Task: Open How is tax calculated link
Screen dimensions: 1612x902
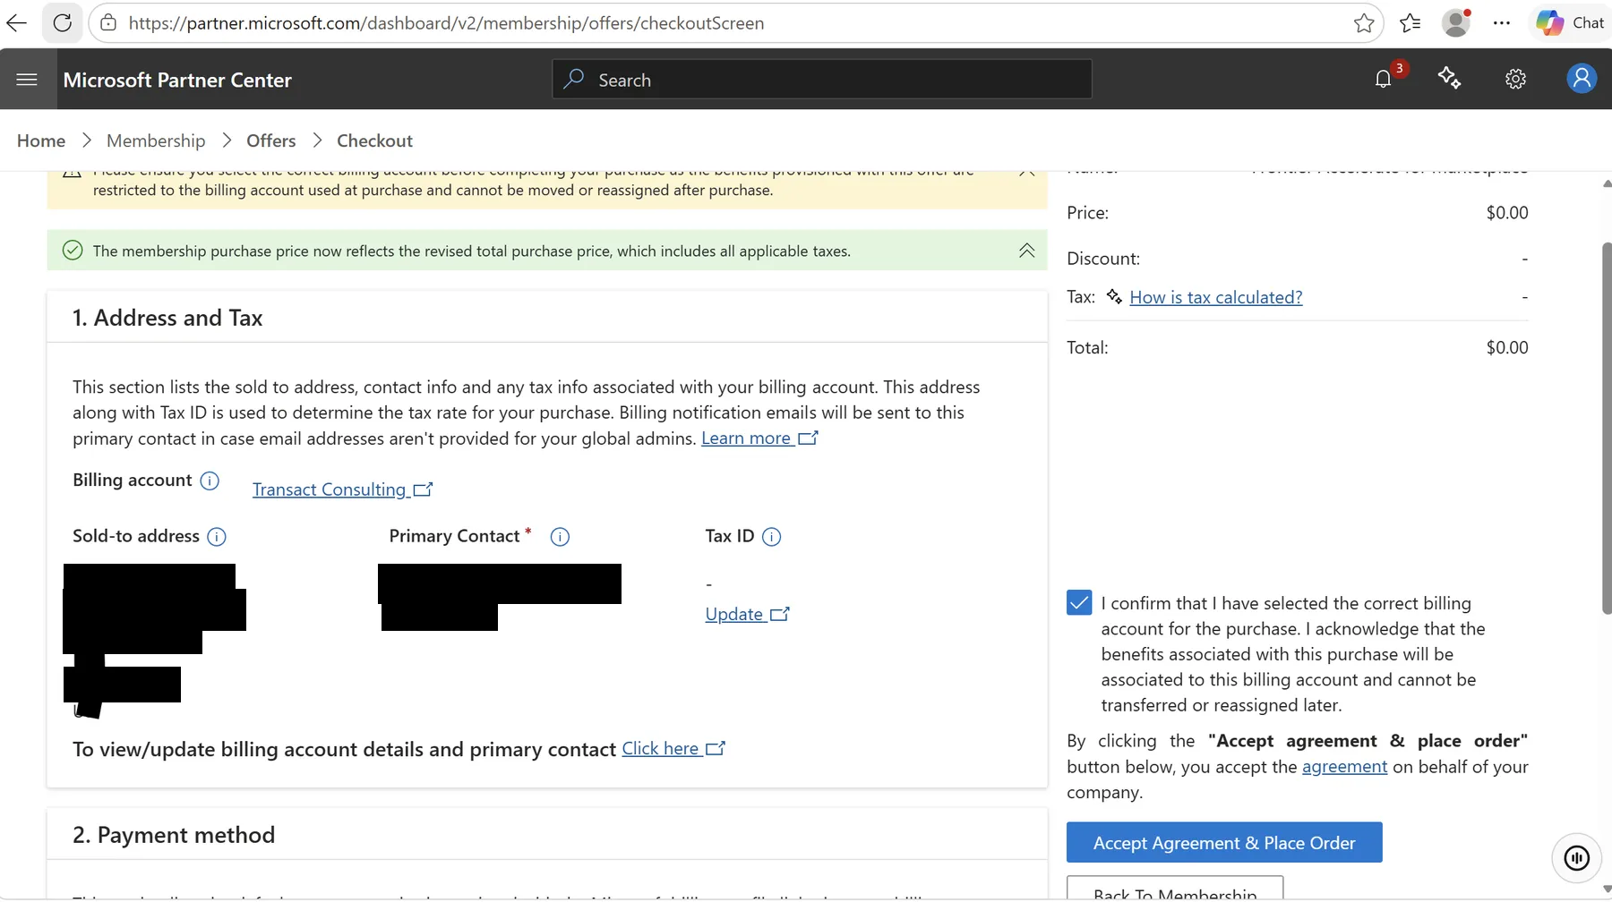Action: tap(1216, 297)
